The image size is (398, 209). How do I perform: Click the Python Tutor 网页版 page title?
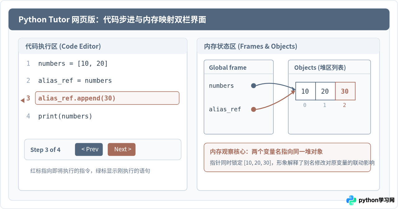click(x=113, y=20)
